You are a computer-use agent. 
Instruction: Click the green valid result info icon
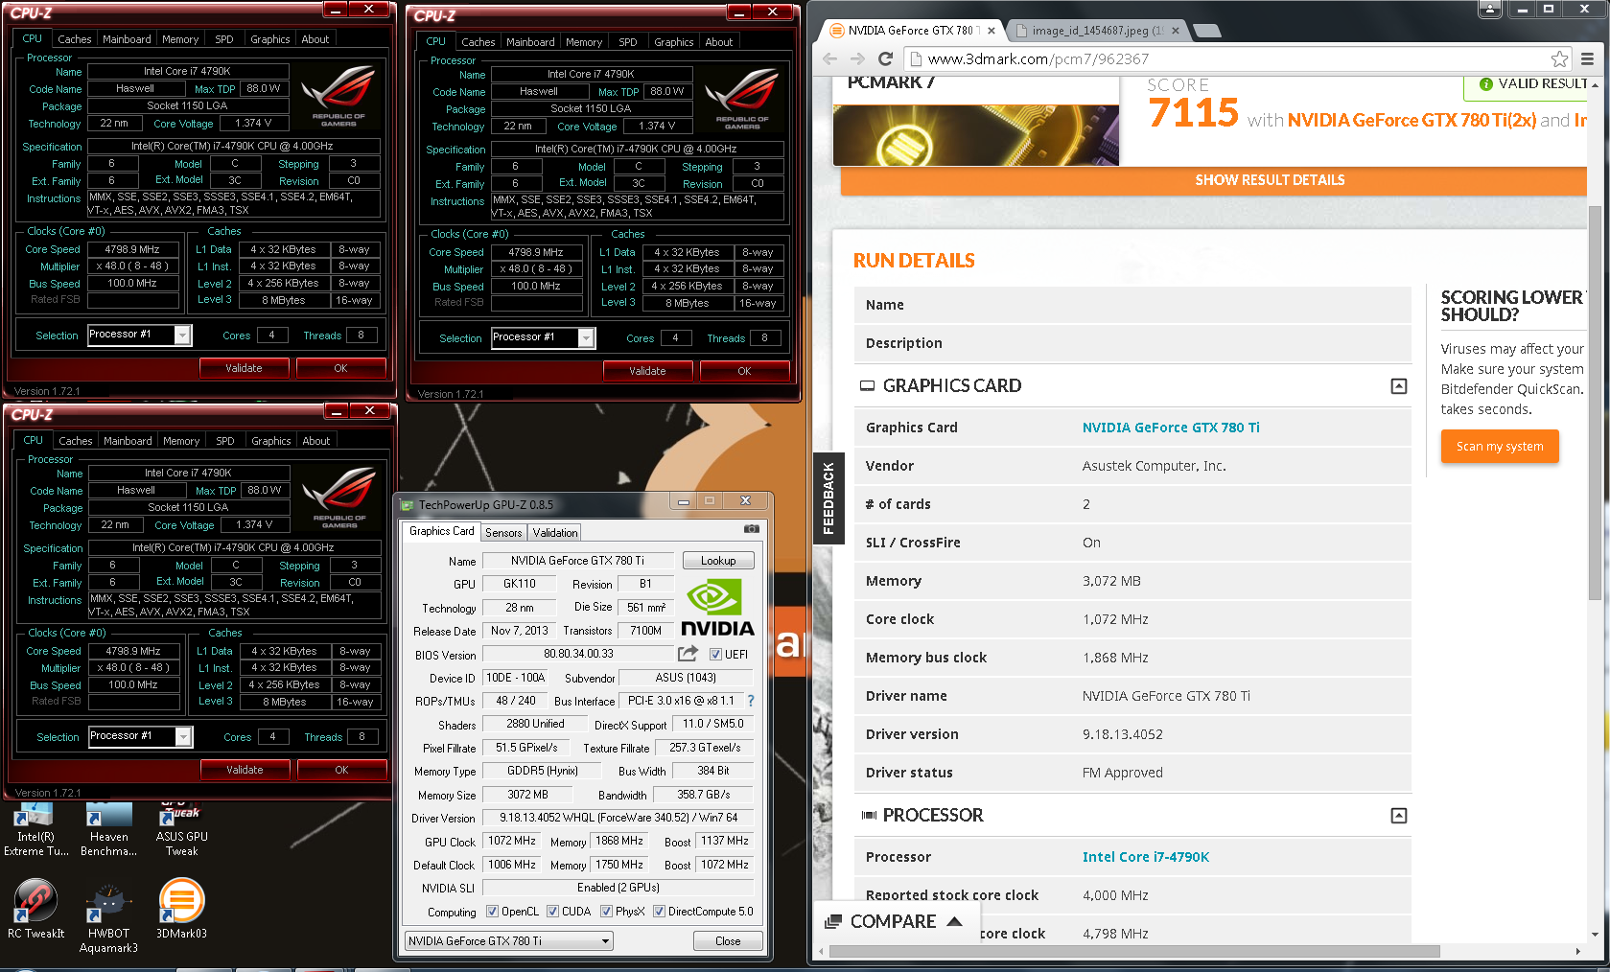(1486, 84)
